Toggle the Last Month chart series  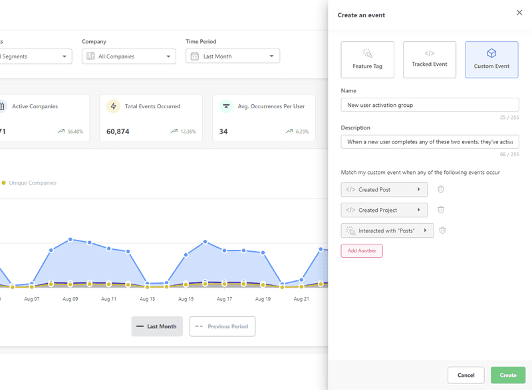157,326
